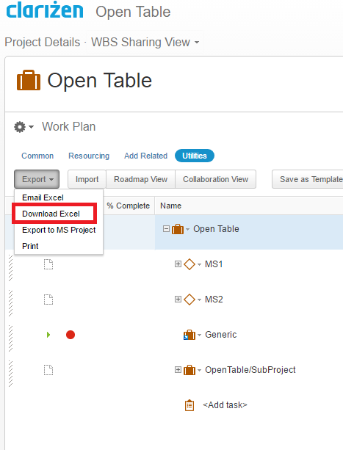Open the Roadmap View
This screenshot has width=343, height=450.
pos(140,179)
